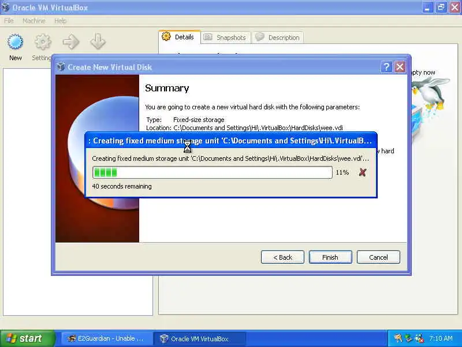Click the first system tray icon
This screenshot has width=462, height=347.
point(398,338)
